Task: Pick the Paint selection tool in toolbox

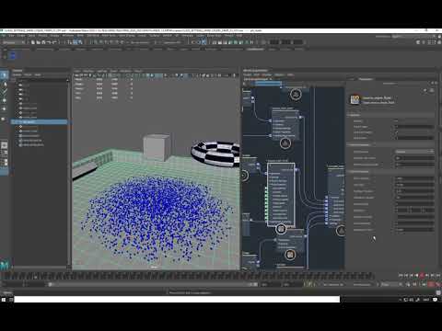Action: click(x=5, y=91)
